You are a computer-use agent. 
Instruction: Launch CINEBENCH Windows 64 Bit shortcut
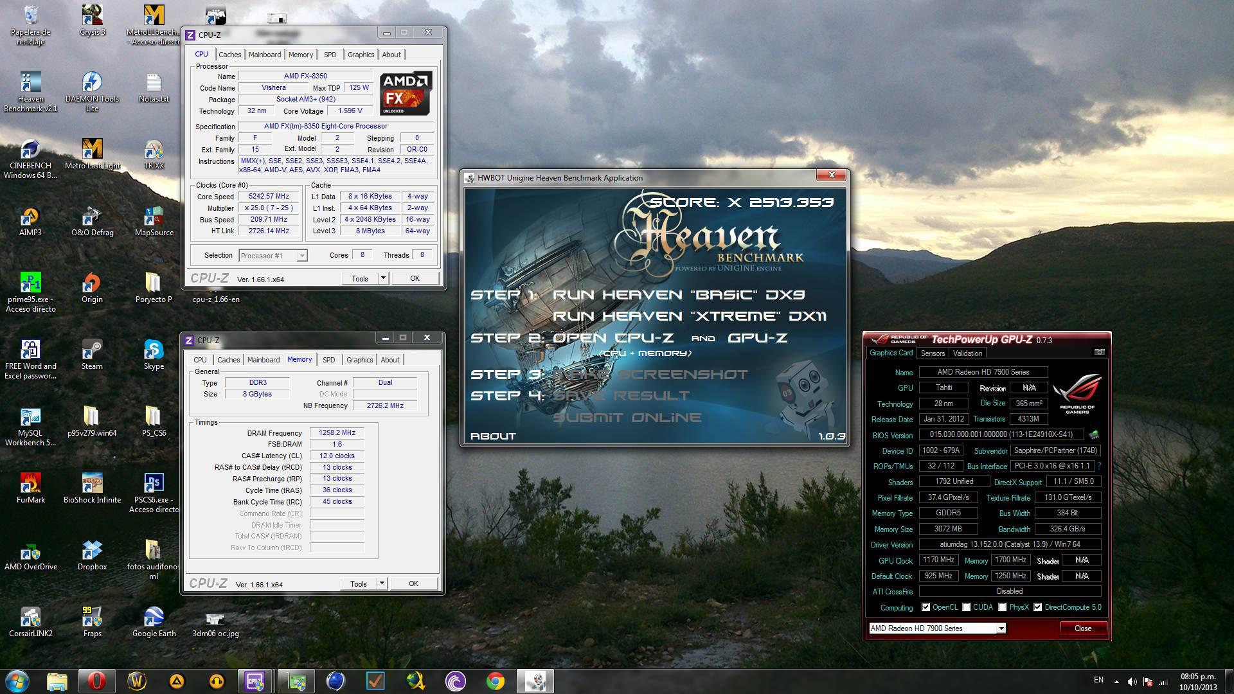[x=30, y=159]
